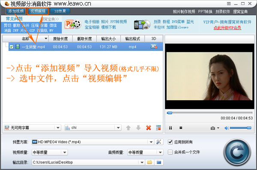Start conversion with the large round button

pos(237,152)
